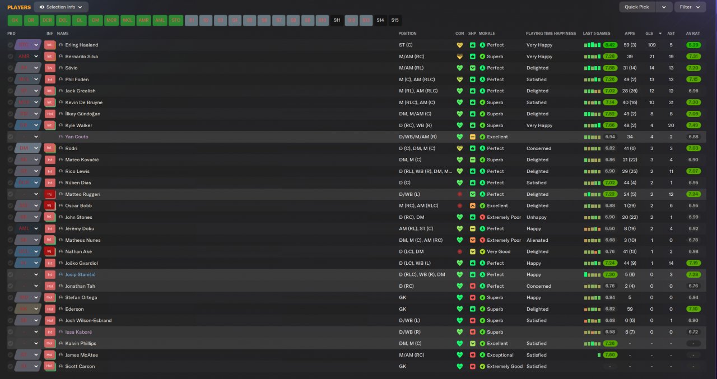Click Oscar Bobb's orange sharpness icon
The image size is (717, 379).
[x=473, y=205]
